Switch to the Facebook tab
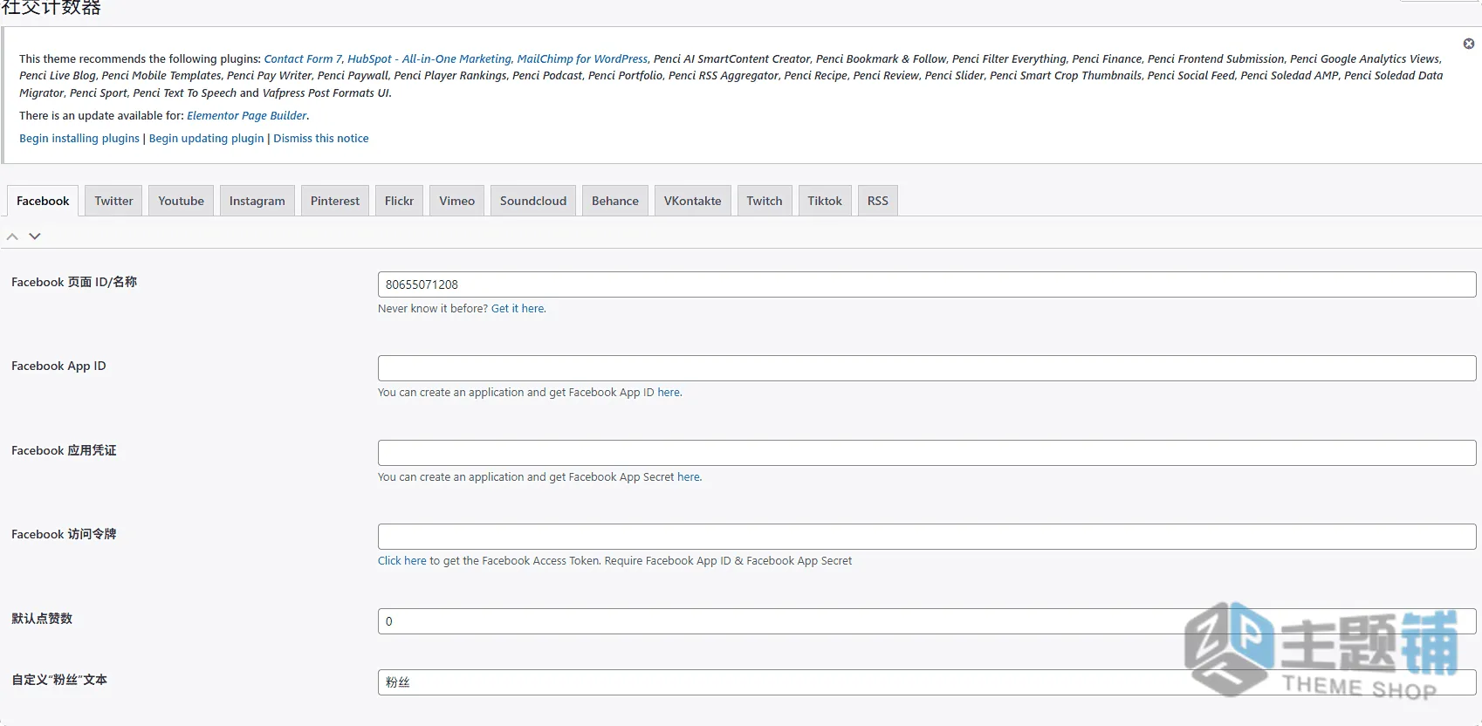Screen dimensions: 1482x726 tap(43, 201)
